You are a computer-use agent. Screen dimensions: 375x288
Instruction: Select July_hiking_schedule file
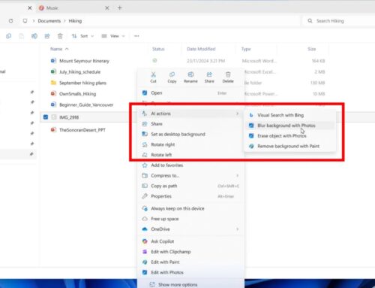tap(79, 72)
